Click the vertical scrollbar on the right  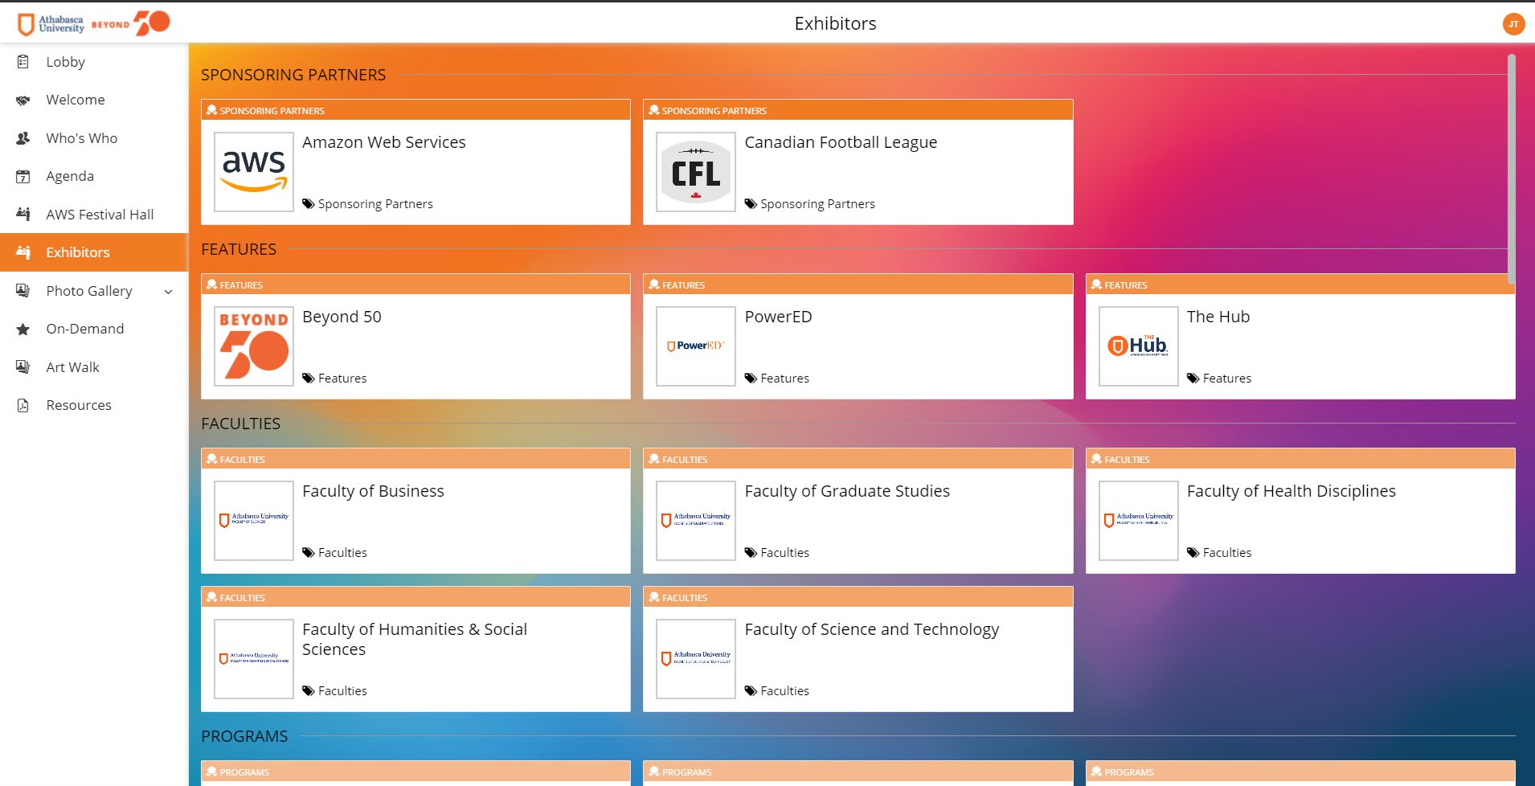1511,169
